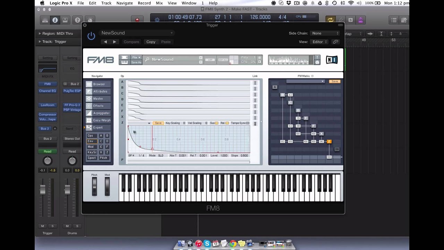
Task: Open the Window menu
Action: [x=189, y=3]
